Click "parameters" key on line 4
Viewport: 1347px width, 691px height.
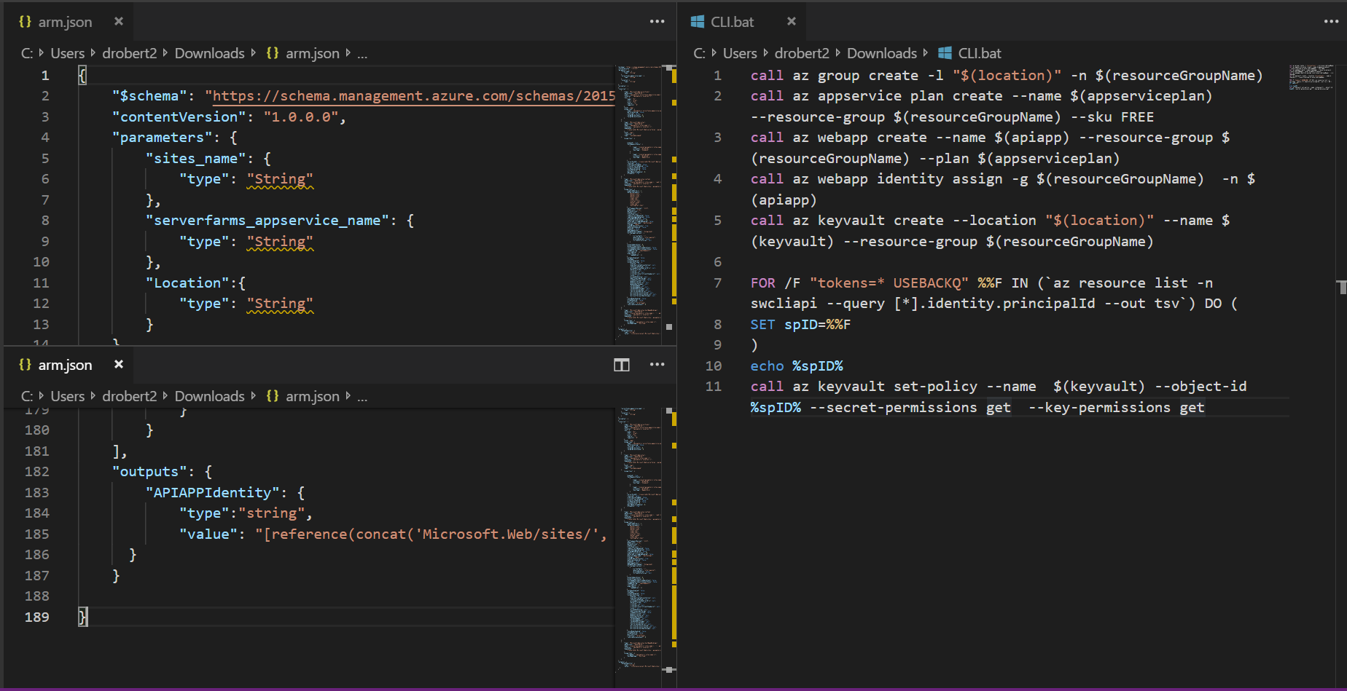click(x=162, y=138)
